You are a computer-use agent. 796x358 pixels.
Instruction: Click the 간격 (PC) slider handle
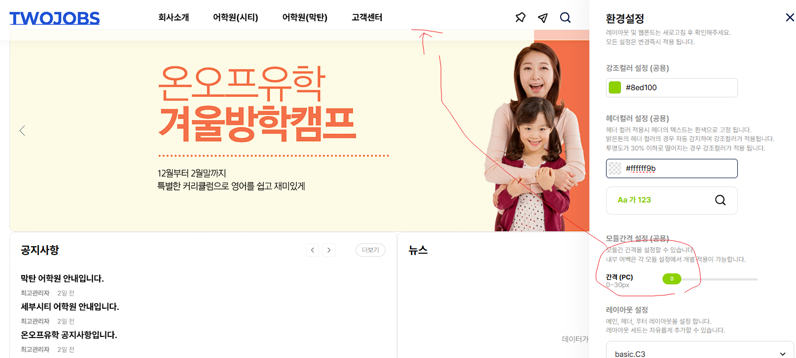pos(671,279)
